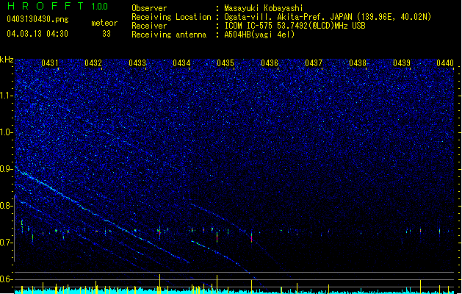The image size is (462, 294).
Task: Click the 0434 time marker
Action: pos(181,63)
